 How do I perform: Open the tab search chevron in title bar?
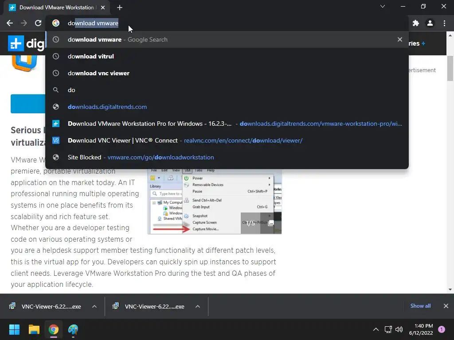point(383,6)
